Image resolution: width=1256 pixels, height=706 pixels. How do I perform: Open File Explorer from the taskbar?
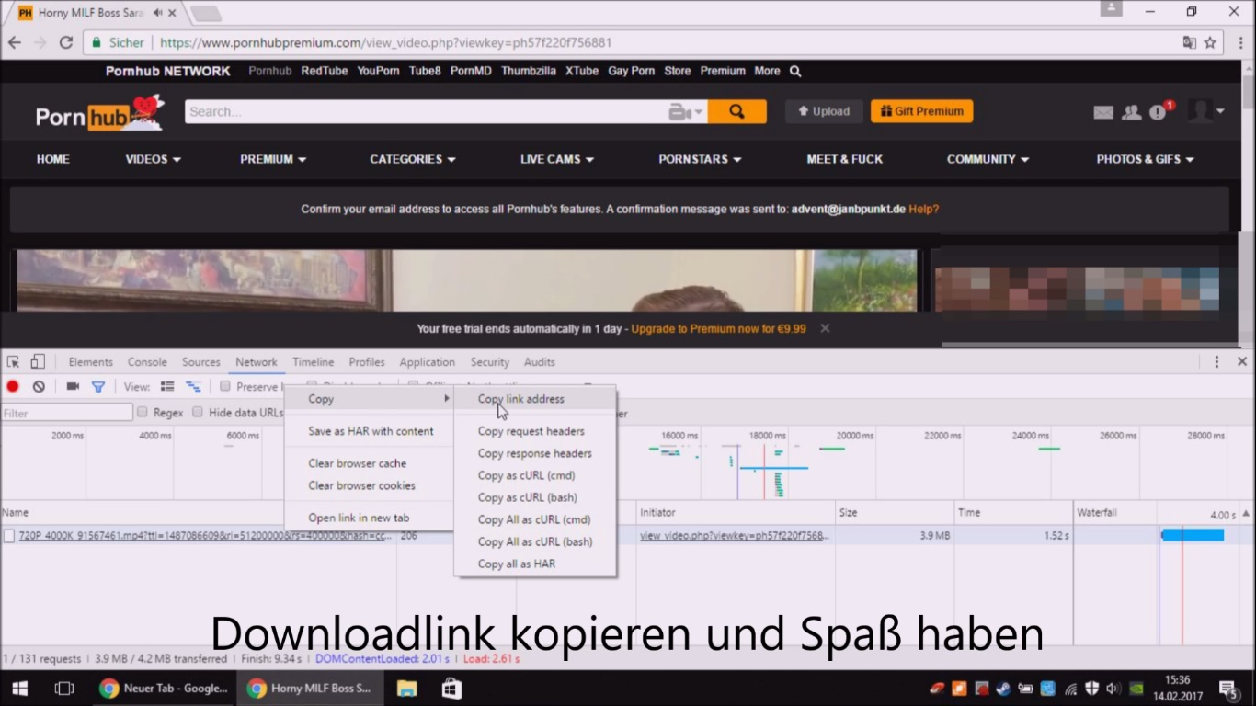406,688
